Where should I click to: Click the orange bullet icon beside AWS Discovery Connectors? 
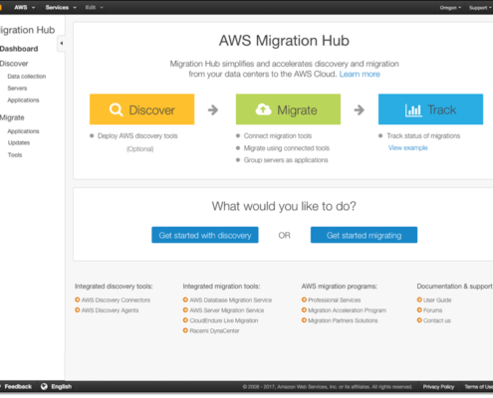pos(78,299)
